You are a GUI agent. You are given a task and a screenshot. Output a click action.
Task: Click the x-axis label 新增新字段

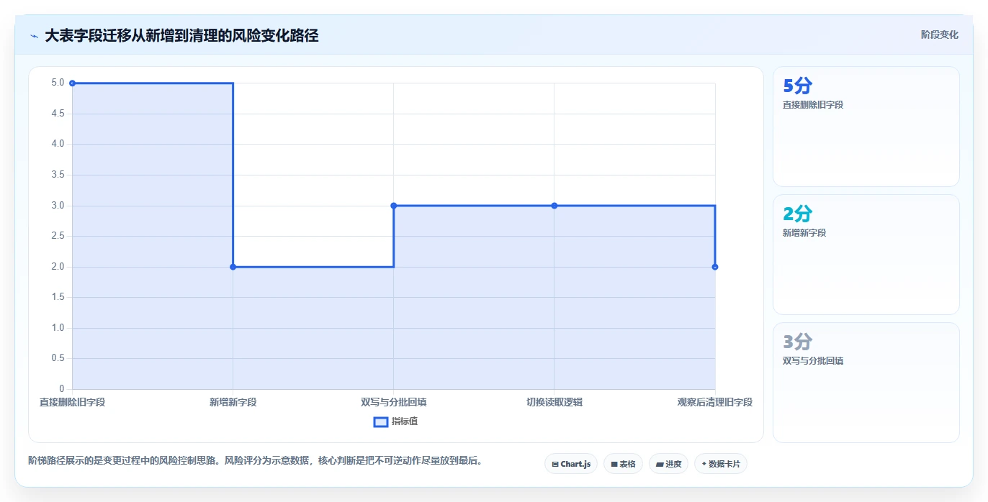pos(233,402)
